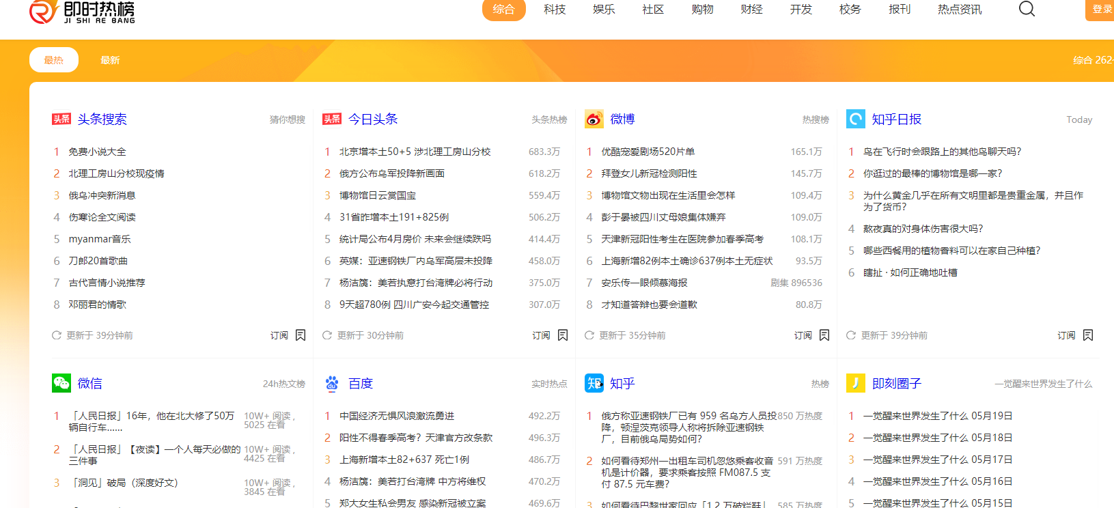Viewport: 1114px width, 508px height.
Task: Open the 头条搜索 section title
Action: pyautogui.click(x=102, y=119)
